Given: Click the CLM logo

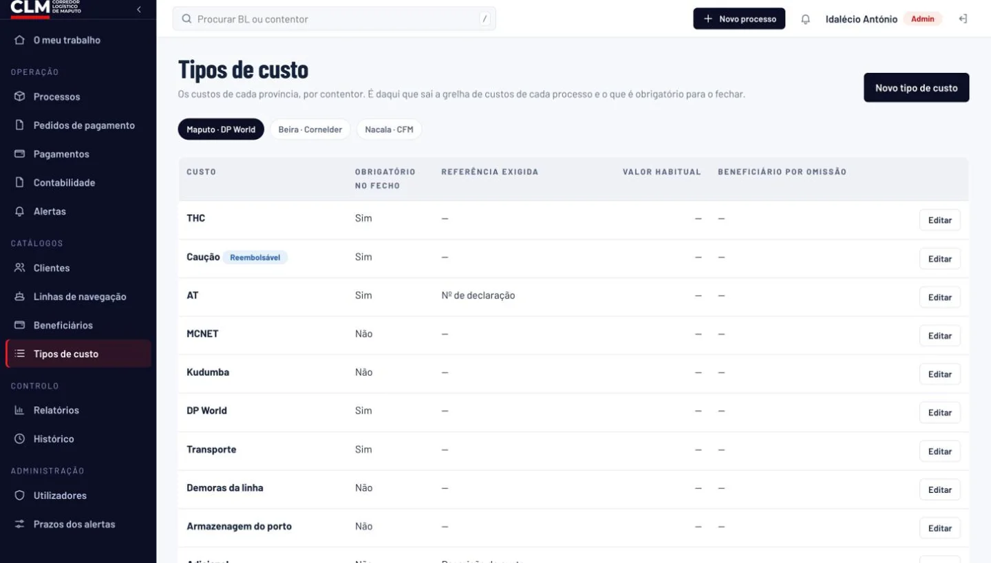Looking at the screenshot, I should 45,8.
